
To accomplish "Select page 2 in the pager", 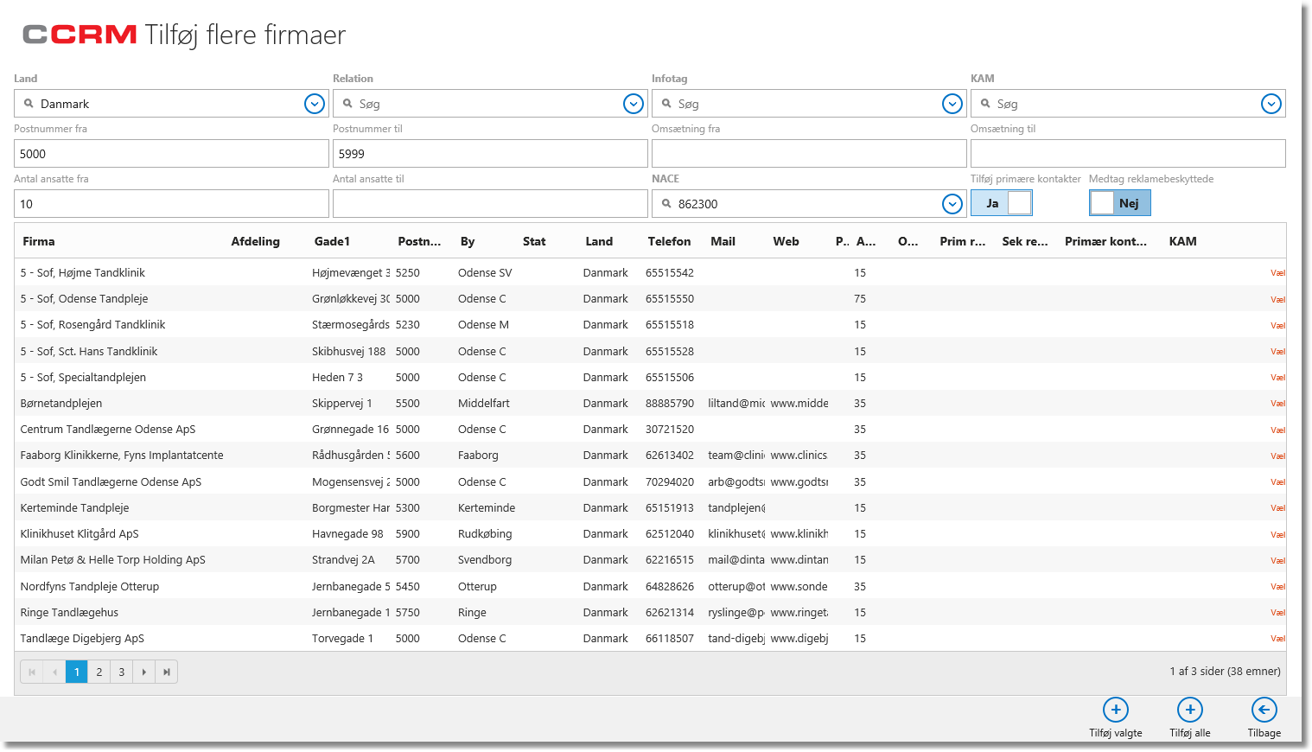I will 99,672.
